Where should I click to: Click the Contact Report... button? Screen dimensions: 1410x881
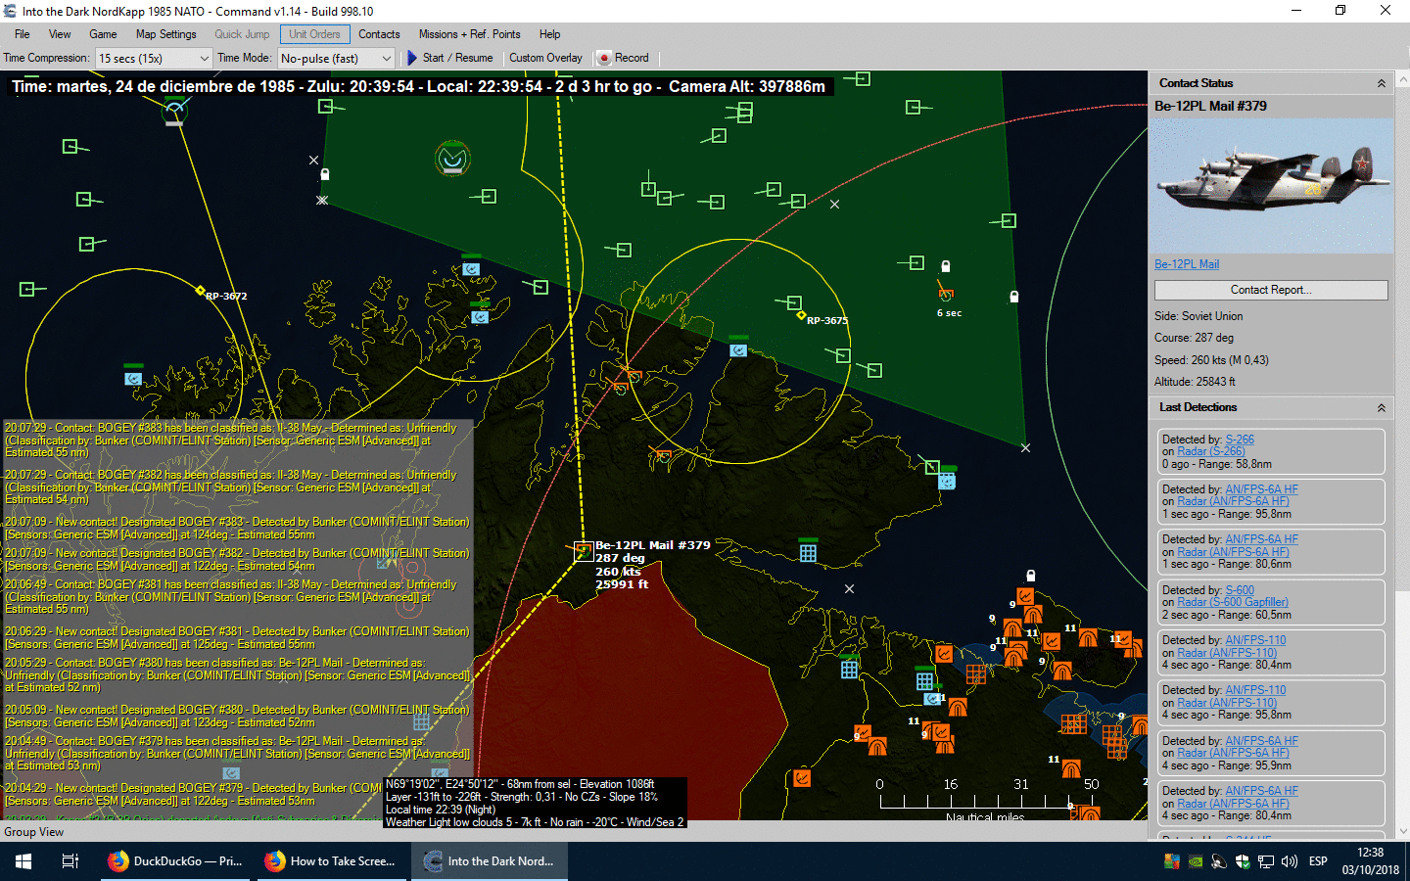coord(1271,290)
